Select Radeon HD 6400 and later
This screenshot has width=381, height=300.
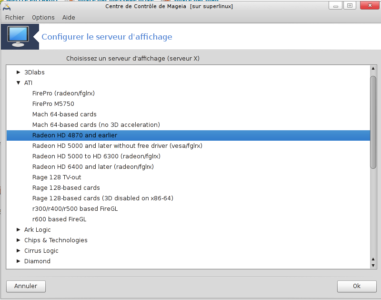pyautogui.click(x=188, y=166)
